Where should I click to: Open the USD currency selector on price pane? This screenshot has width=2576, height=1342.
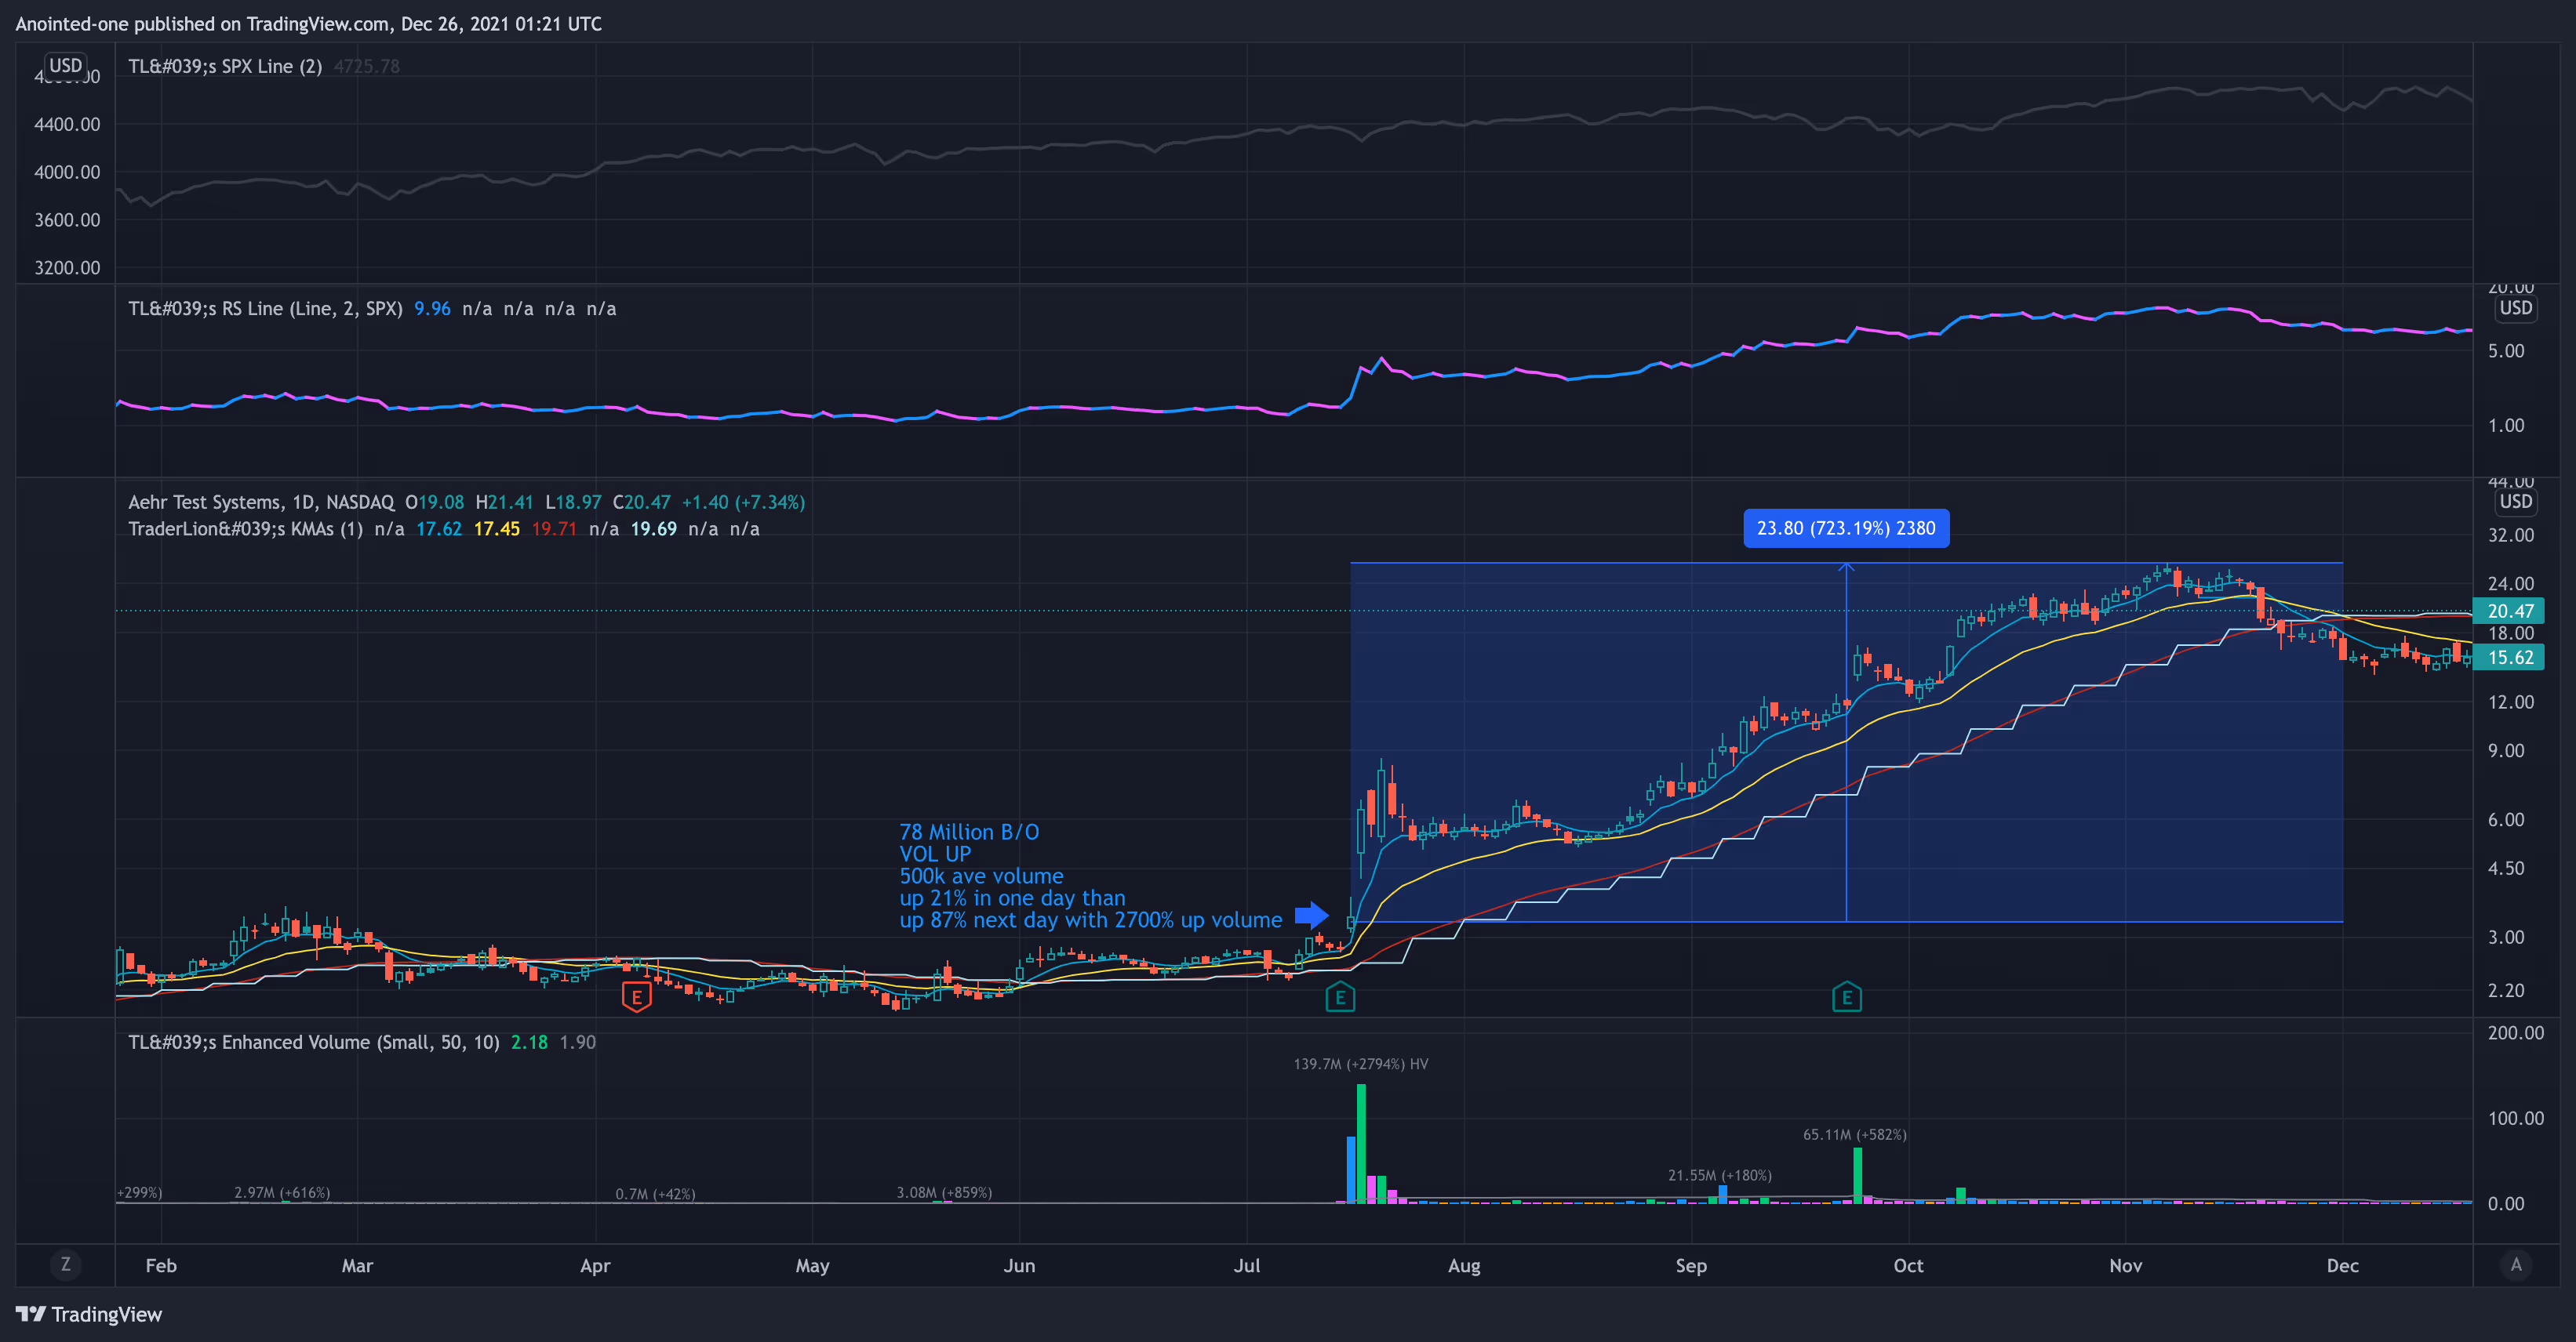[x=2516, y=502]
